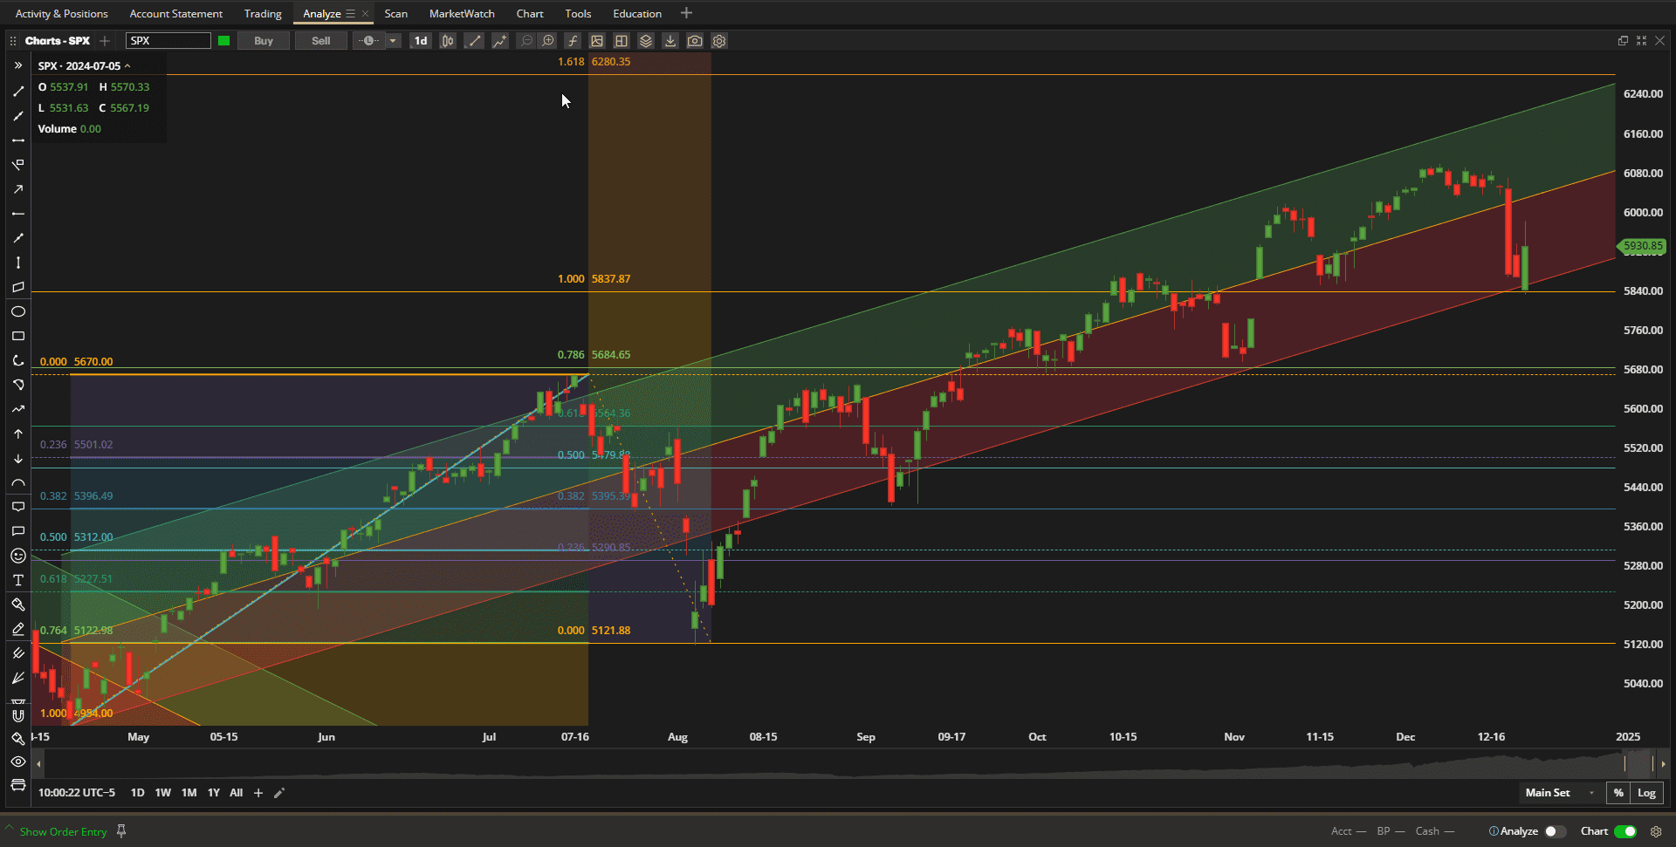Open the Education tab

(637, 14)
